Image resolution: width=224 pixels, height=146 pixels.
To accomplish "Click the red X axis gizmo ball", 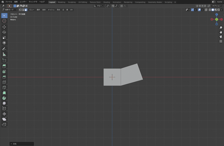I will coord(221,19).
